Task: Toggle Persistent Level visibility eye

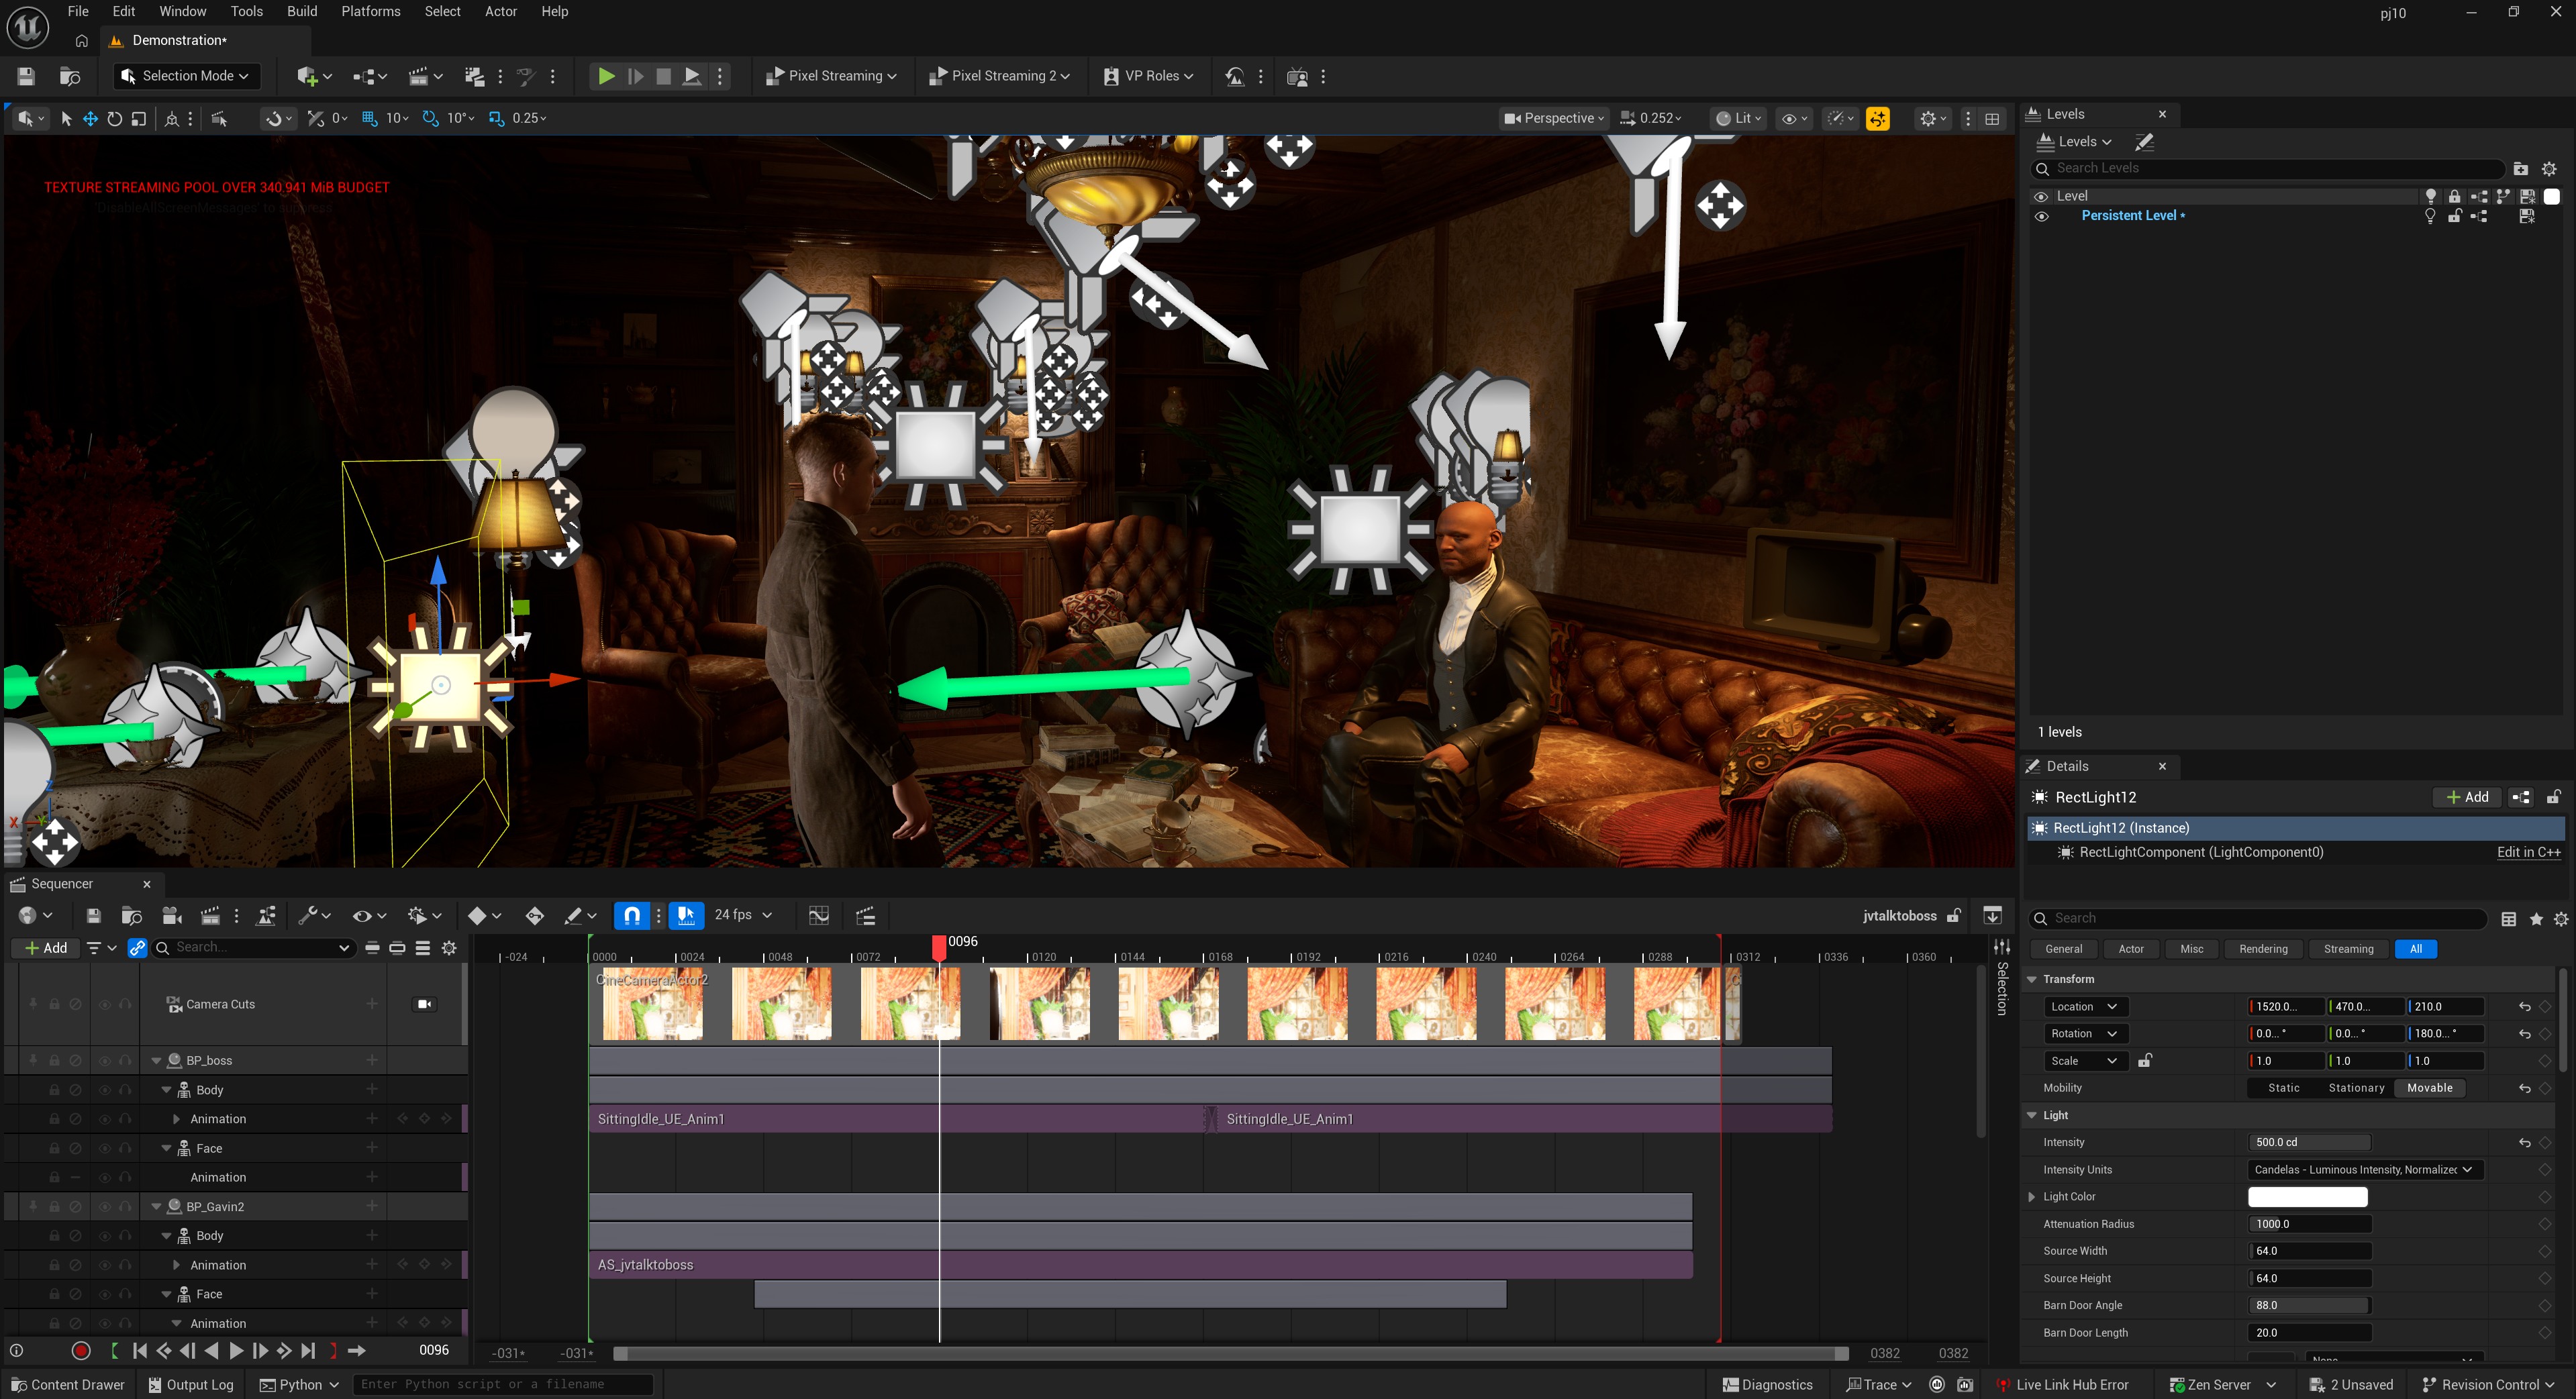Action: coord(2042,216)
